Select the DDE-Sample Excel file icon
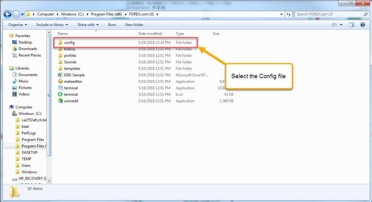The image size is (372, 202). pos(60,75)
